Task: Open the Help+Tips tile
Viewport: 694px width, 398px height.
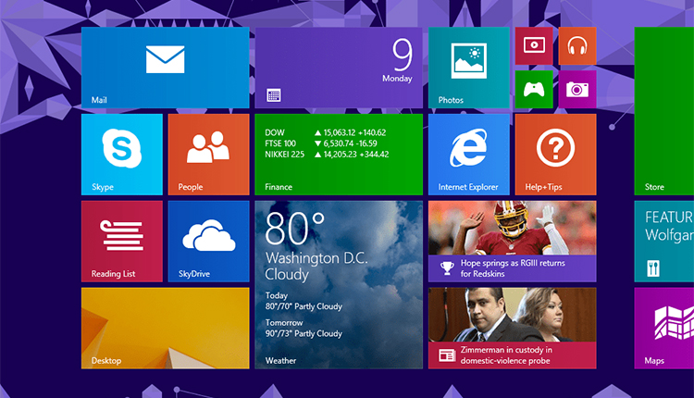Action: click(x=555, y=154)
